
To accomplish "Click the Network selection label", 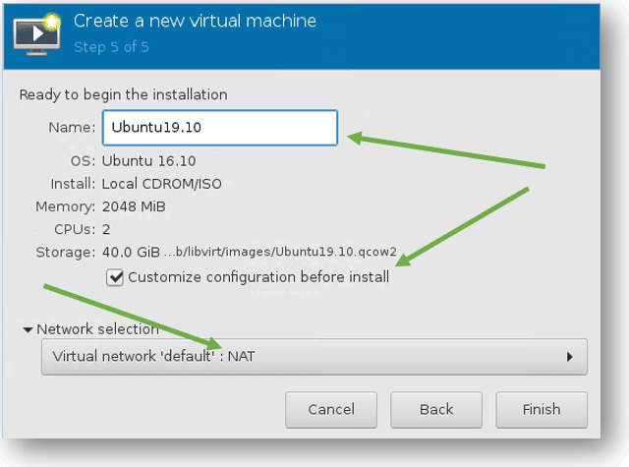I will [98, 329].
